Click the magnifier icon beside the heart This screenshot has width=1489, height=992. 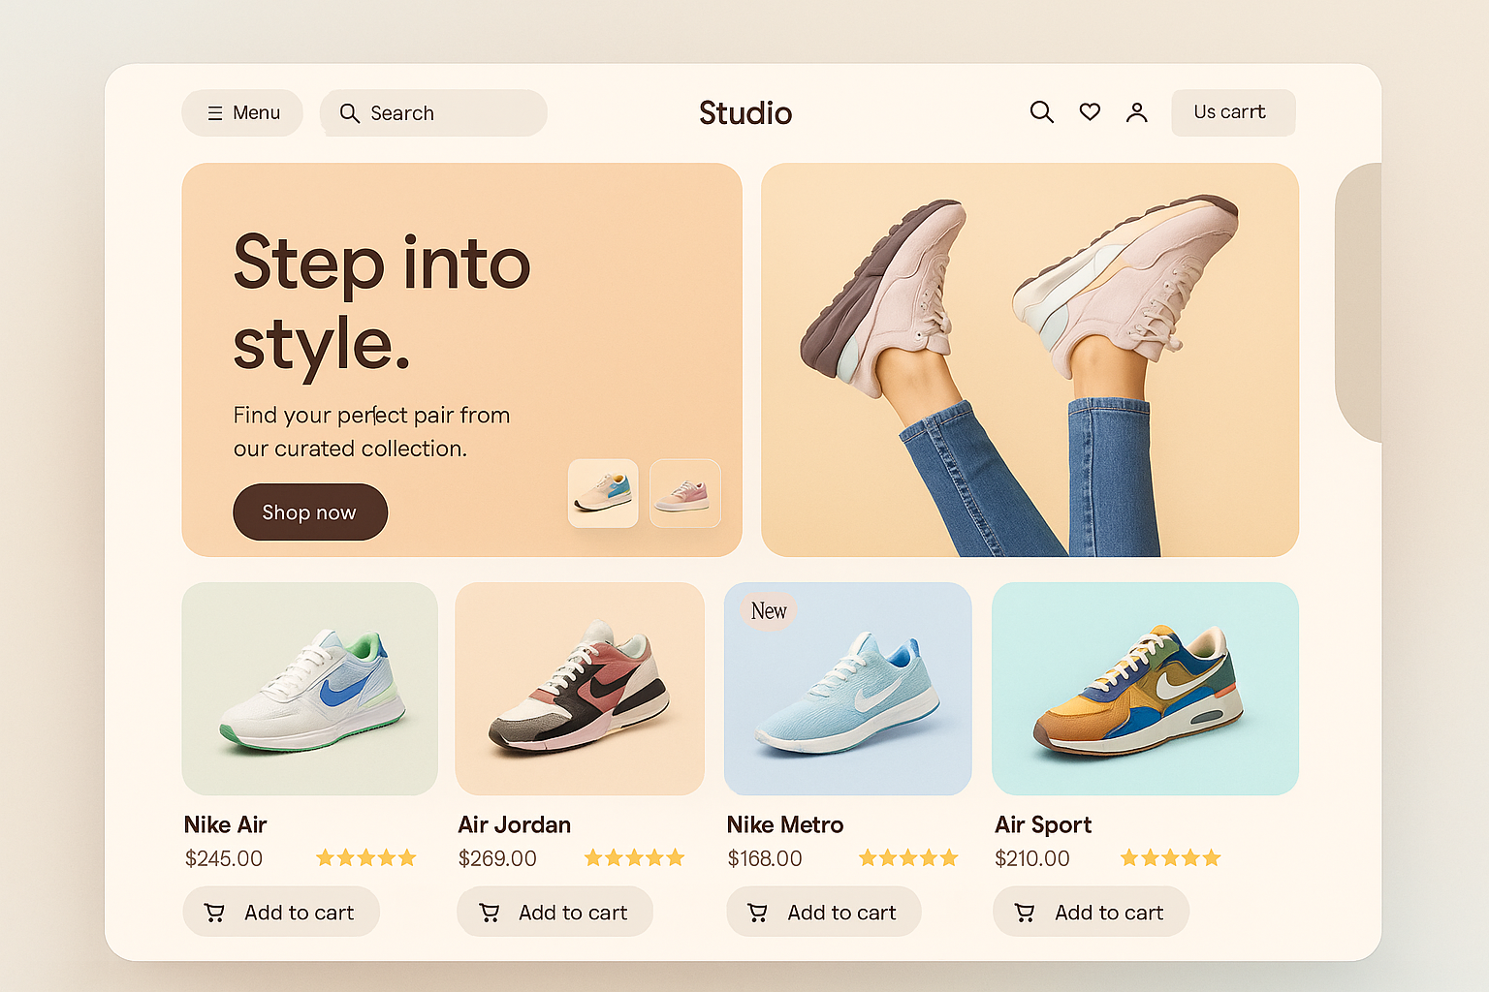pos(1041,112)
